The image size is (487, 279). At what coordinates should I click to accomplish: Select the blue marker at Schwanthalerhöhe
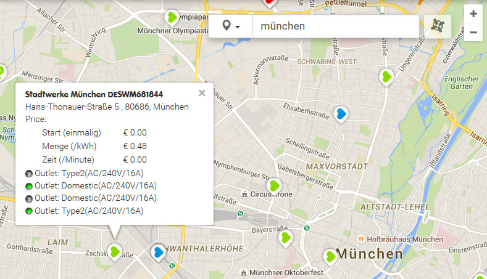[x=159, y=251]
